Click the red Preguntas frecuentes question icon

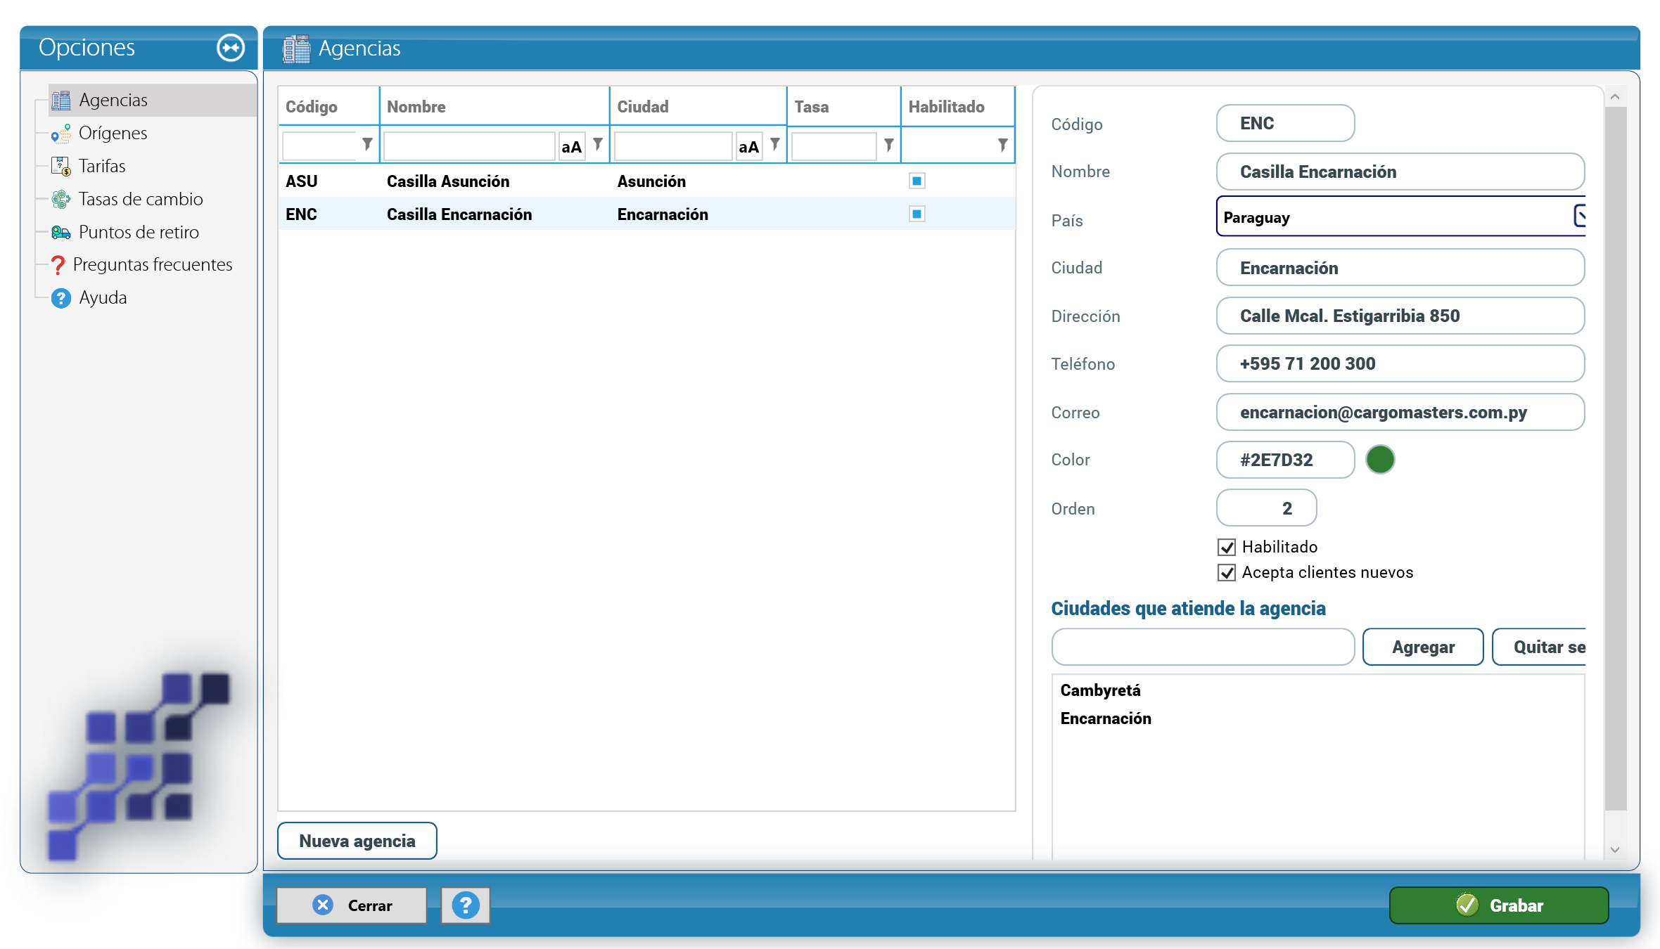coord(58,265)
